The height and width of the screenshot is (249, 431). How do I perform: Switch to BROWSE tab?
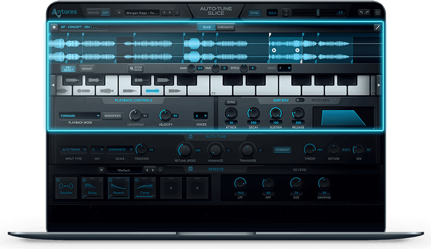pyautogui.click(x=93, y=12)
